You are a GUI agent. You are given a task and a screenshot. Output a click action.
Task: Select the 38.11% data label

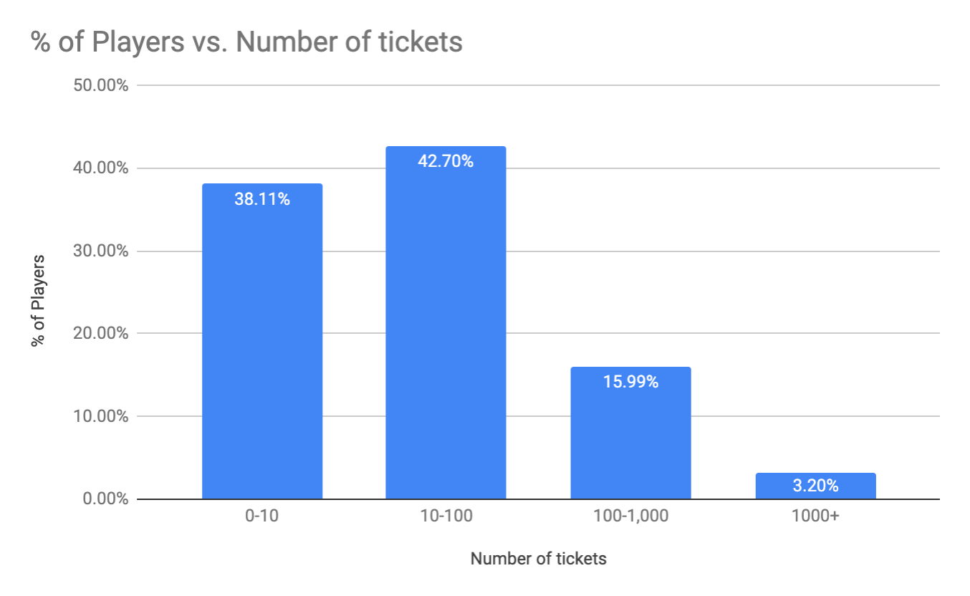pos(262,199)
